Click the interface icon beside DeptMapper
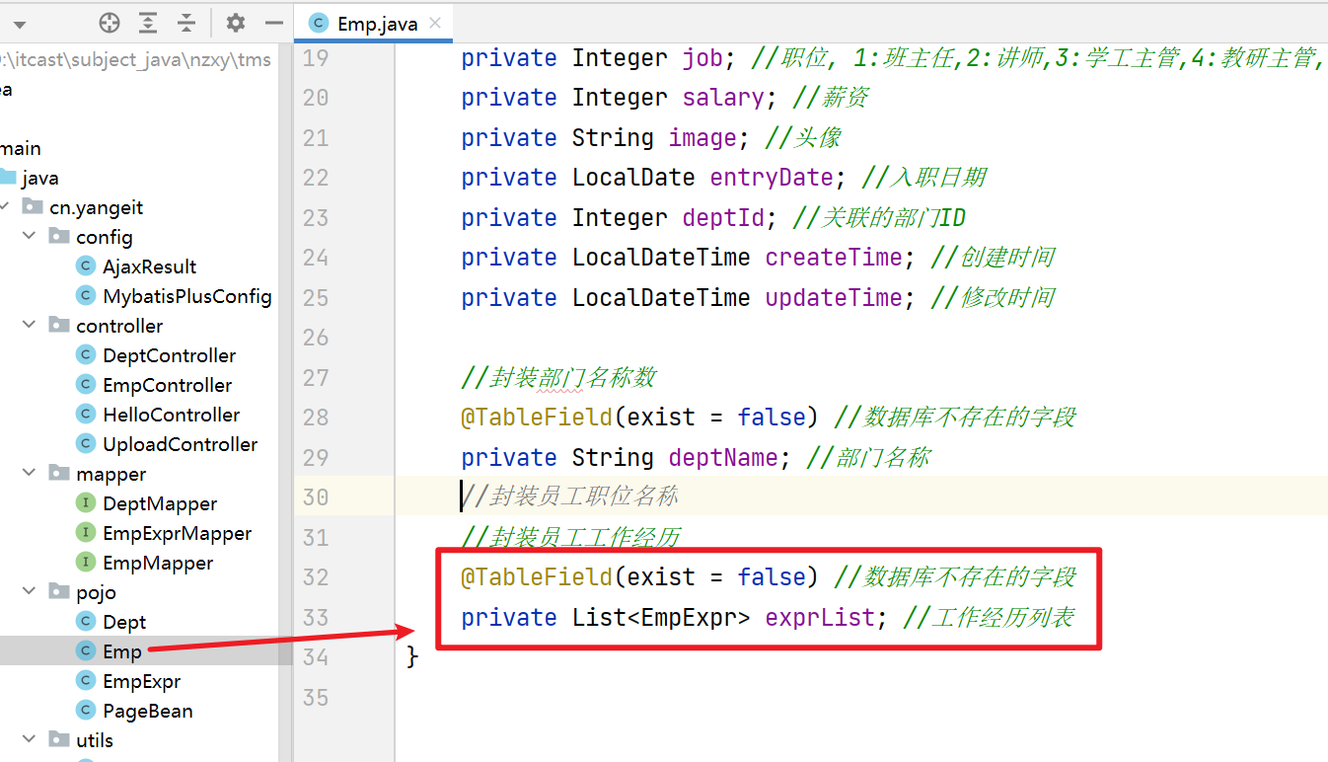This screenshot has height=762, width=1328. point(86,503)
